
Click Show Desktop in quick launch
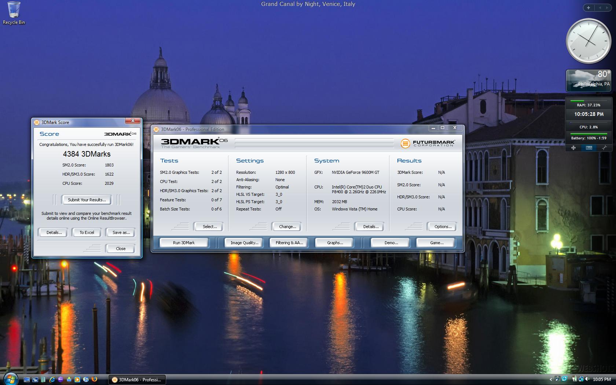tap(27, 379)
